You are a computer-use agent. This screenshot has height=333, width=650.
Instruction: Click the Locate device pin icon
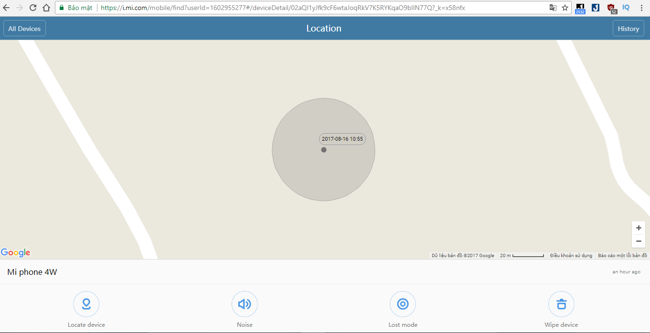(x=86, y=304)
